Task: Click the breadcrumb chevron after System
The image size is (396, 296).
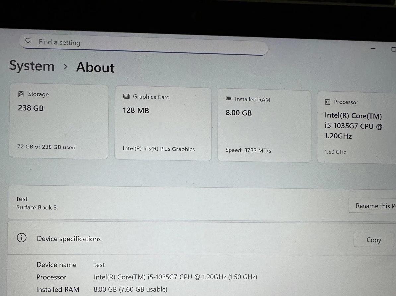Action: (x=66, y=67)
